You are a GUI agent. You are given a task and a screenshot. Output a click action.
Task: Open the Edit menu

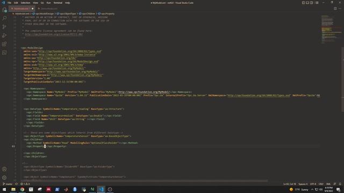coord(16,3)
